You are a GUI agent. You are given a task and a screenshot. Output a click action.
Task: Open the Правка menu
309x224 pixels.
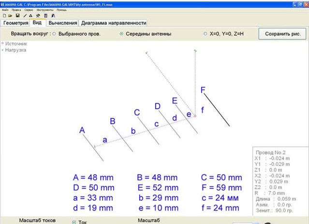coord(16,10)
